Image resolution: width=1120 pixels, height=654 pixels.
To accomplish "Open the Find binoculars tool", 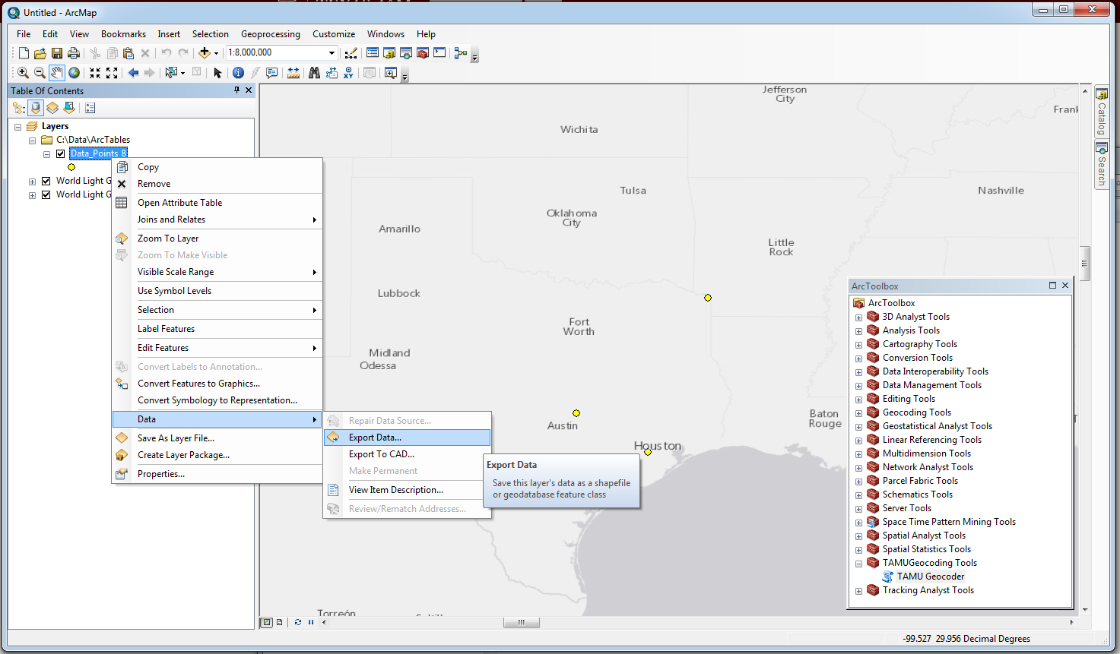I will coord(314,73).
